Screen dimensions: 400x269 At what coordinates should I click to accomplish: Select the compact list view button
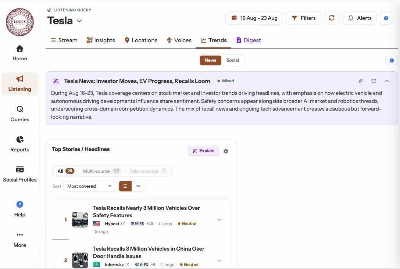pyautogui.click(x=138, y=186)
